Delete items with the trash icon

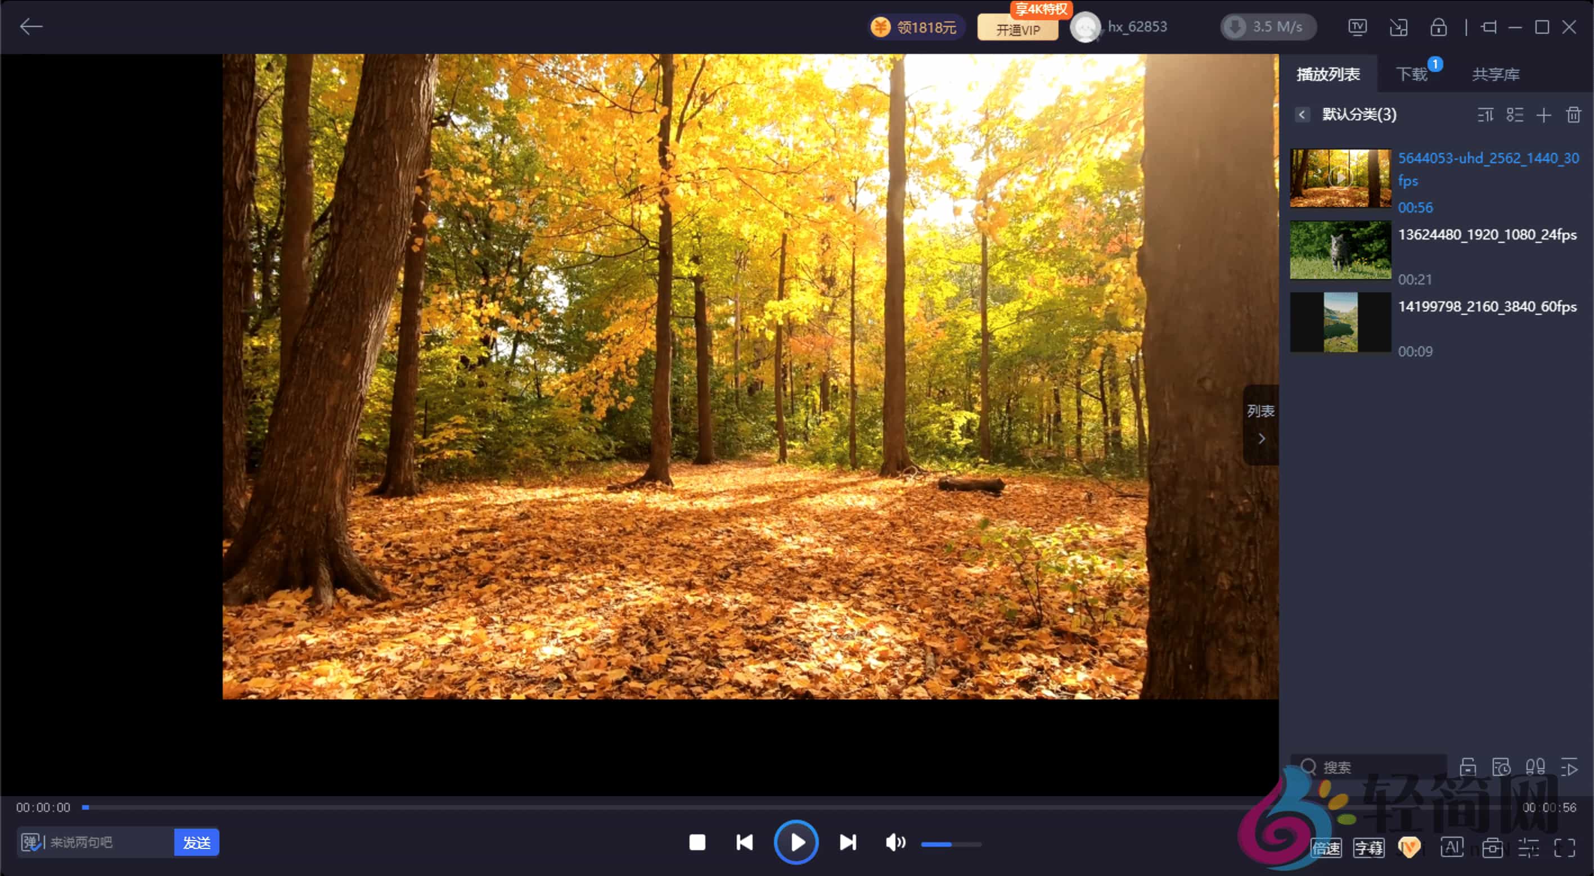tap(1573, 115)
